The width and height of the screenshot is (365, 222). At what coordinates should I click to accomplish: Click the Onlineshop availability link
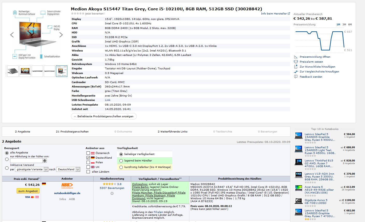click(140, 184)
